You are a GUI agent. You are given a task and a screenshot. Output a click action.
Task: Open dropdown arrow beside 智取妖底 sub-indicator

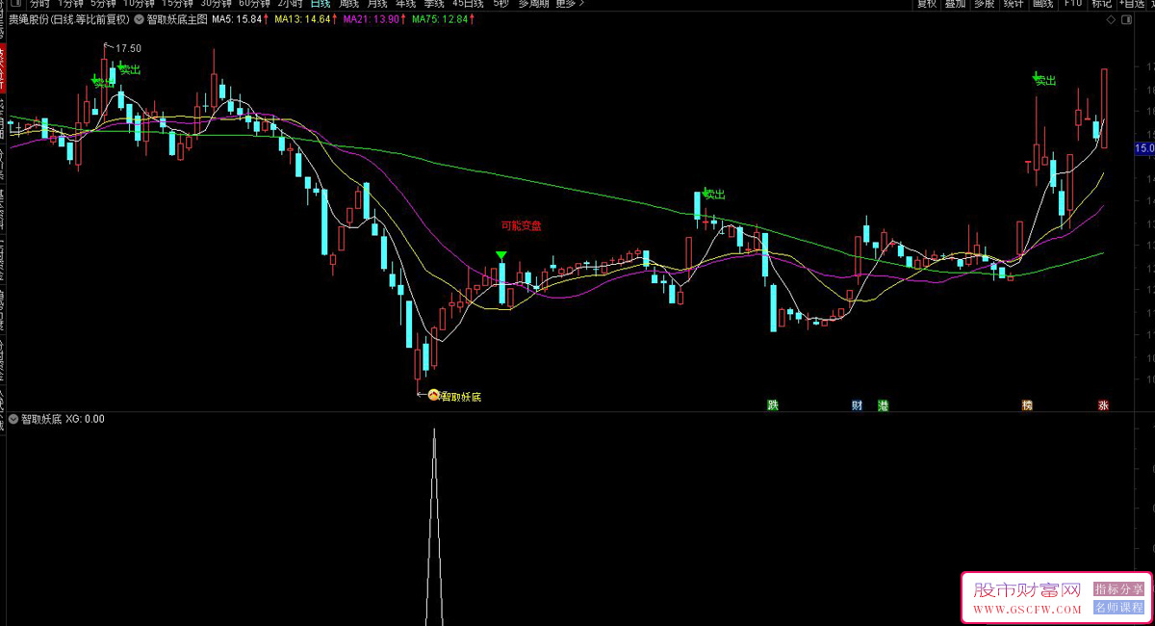click(x=13, y=419)
